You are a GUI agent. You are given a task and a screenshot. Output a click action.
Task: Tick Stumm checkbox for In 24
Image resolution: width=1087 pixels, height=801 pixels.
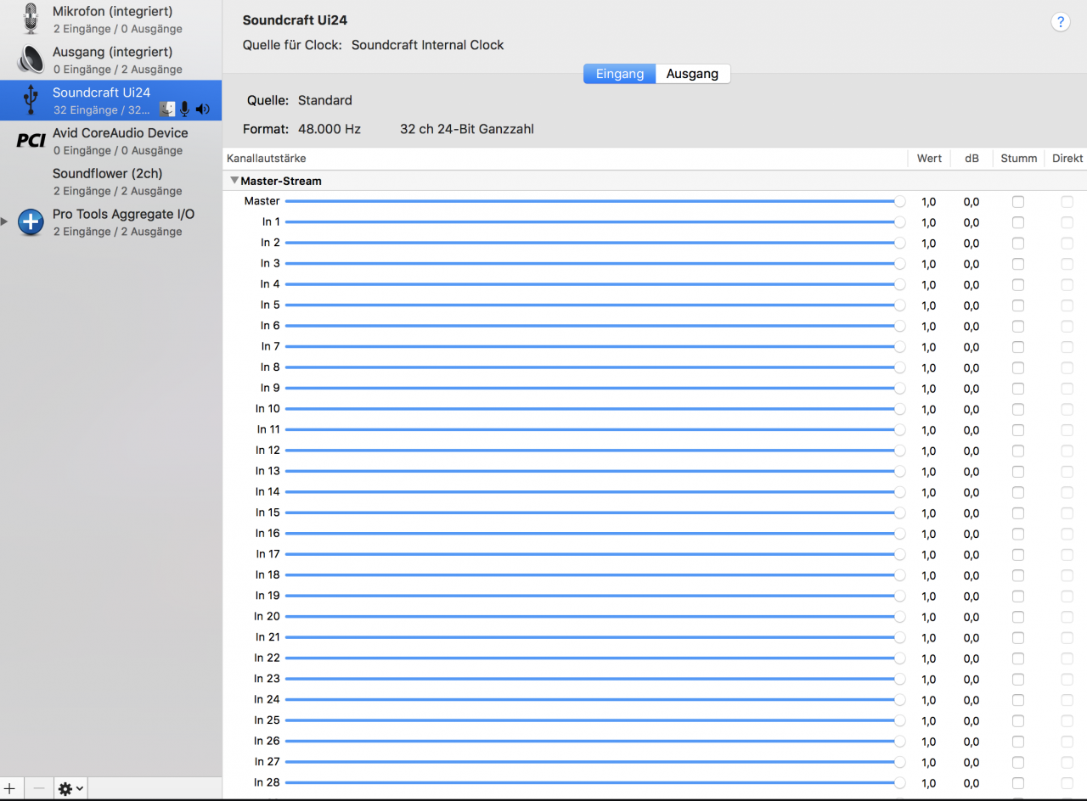1018,700
